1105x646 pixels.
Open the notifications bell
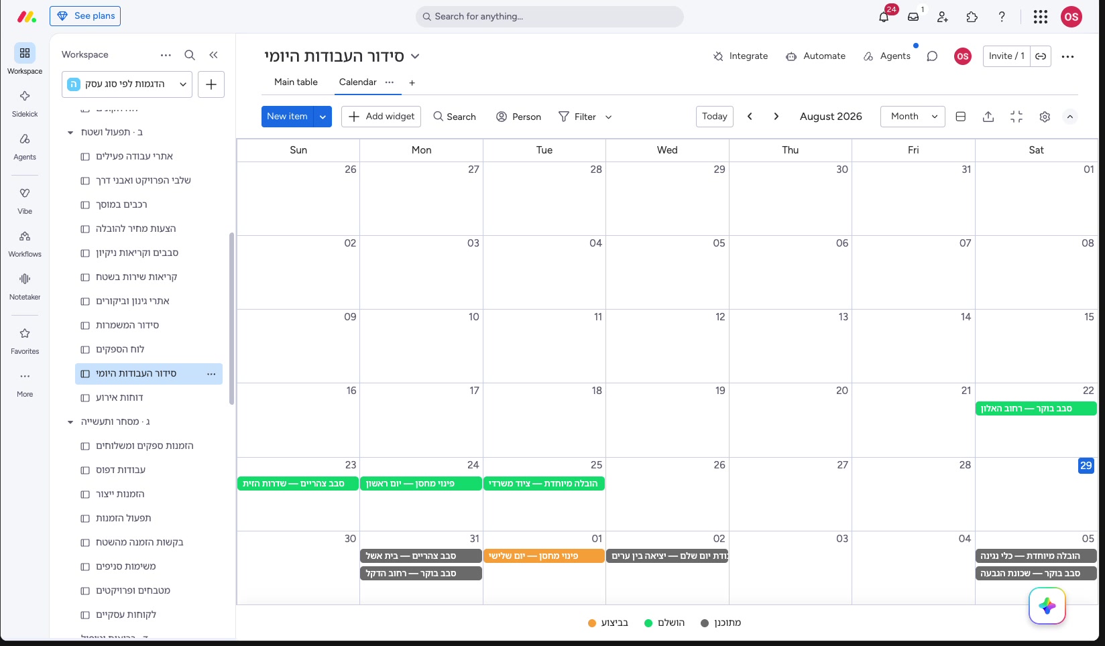coord(884,17)
